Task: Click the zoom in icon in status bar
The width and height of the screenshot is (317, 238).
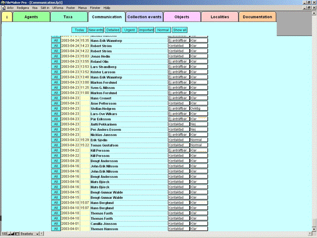Action: coord(13,234)
